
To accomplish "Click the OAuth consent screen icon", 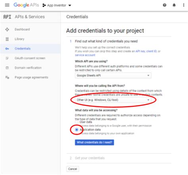I will pyautogui.click(x=7, y=58).
